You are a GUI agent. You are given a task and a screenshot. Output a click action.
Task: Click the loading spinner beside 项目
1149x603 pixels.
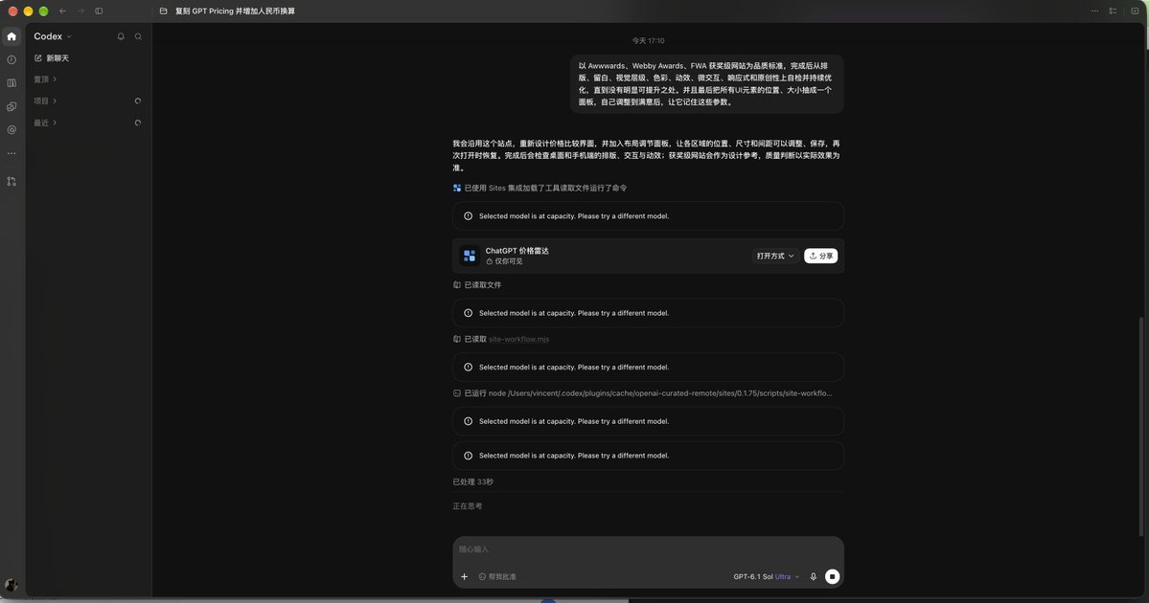point(138,101)
